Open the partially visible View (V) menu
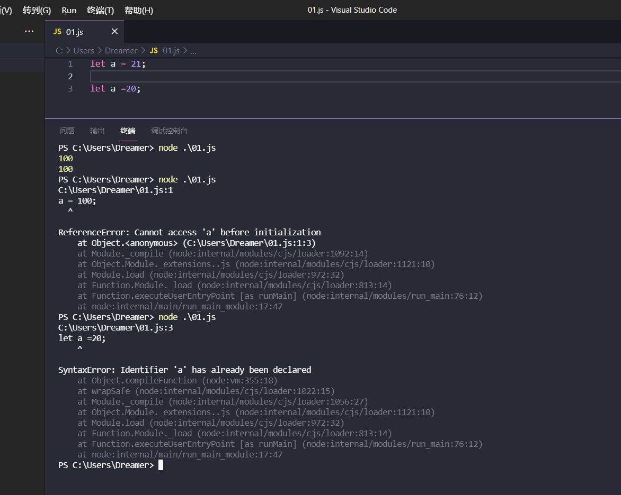Image resolution: width=621 pixels, height=495 pixels. pos(6,10)
